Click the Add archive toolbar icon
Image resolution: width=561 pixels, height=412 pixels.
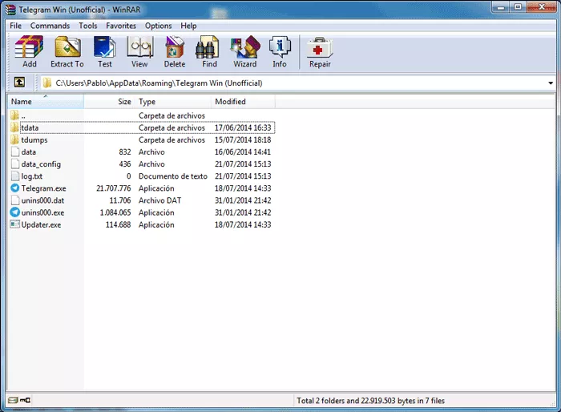pos(30,51)
